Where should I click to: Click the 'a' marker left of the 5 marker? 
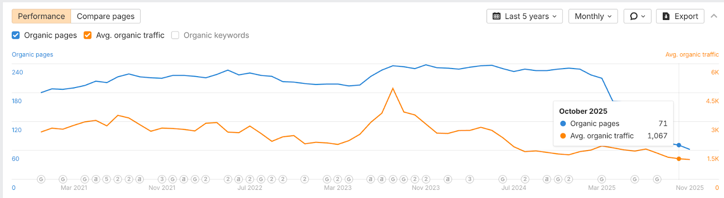point(96,179)
